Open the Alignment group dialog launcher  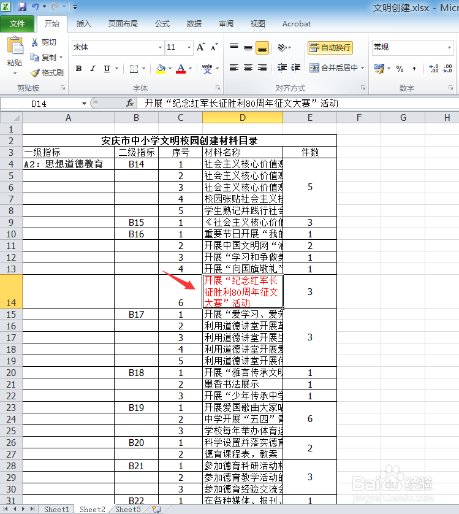[363, 88]
